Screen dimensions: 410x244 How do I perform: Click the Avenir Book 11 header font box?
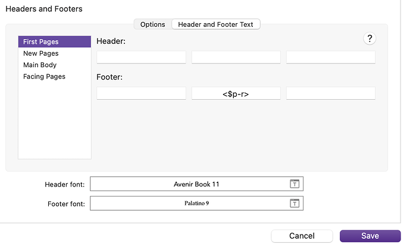click(196, 184)
